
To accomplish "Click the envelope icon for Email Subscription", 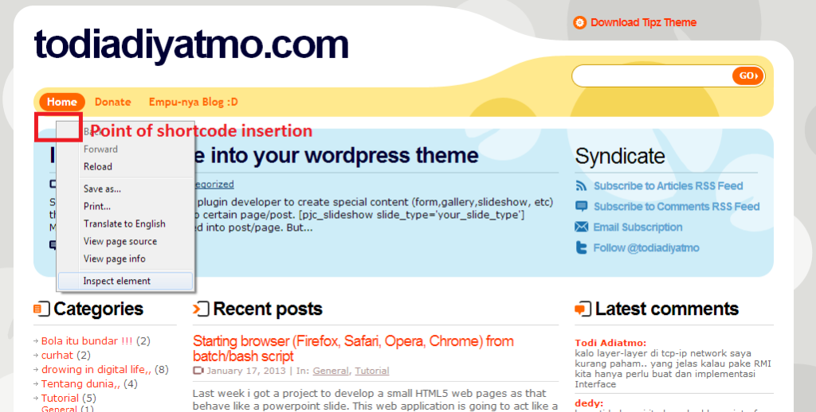I will tap(581, 227).
